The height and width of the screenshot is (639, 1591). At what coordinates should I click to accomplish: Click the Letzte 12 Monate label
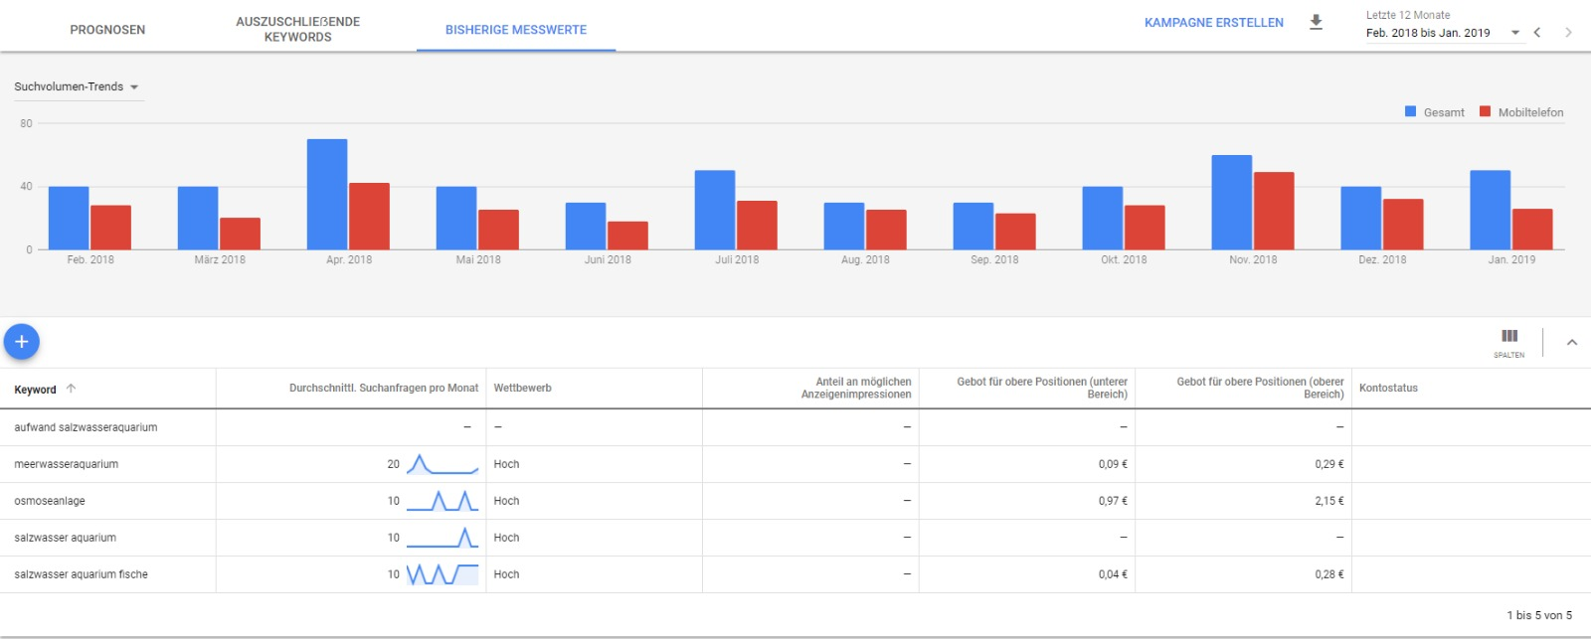1408,15
